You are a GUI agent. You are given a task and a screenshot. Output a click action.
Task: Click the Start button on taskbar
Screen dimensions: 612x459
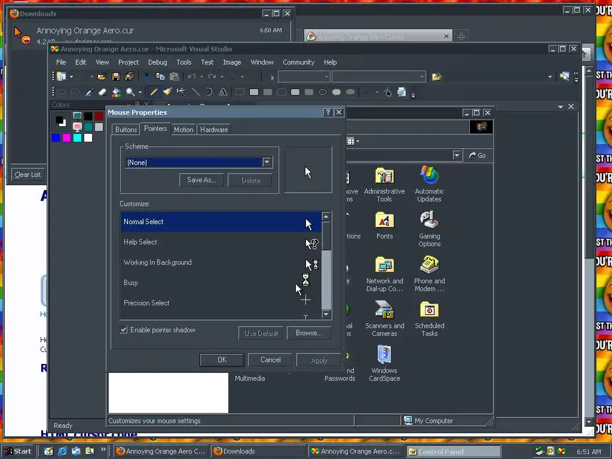pos(19,451)
